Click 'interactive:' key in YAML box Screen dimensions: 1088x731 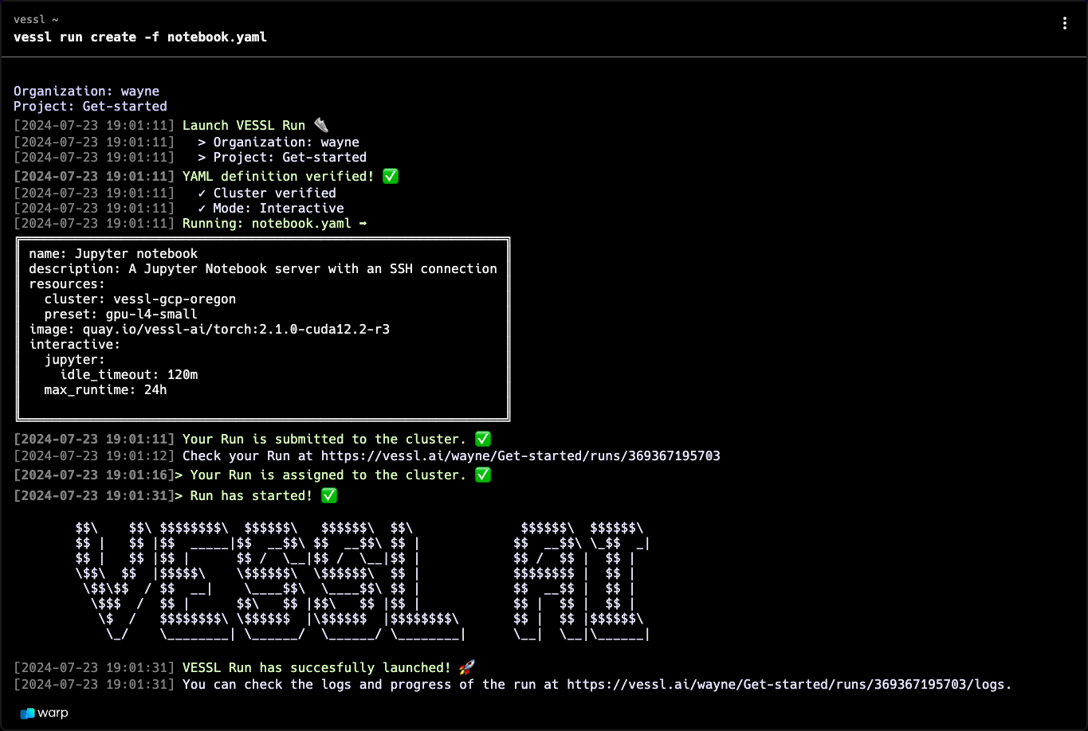pos(75,344)
